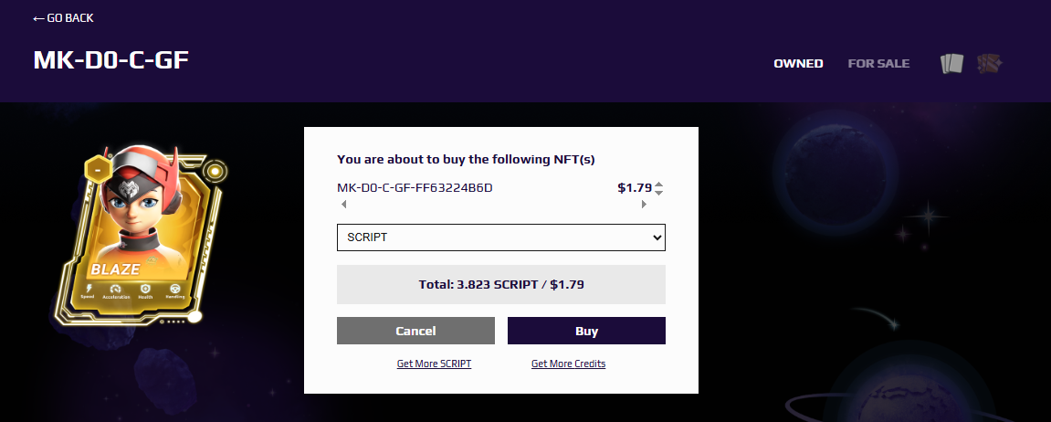Open the packs icon in header
The width and height of the screenshot is (1051, 422).
click(x=989, y=64)
